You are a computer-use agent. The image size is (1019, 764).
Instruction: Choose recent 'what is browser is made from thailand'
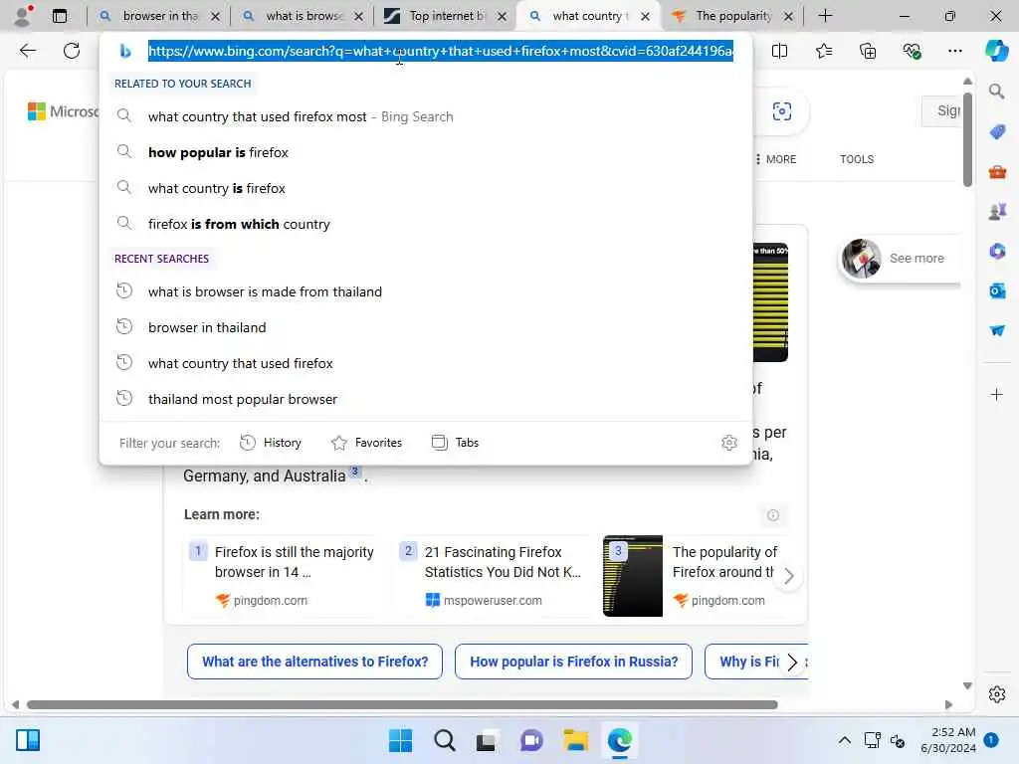pyautogui.click(x=426, y=291)
